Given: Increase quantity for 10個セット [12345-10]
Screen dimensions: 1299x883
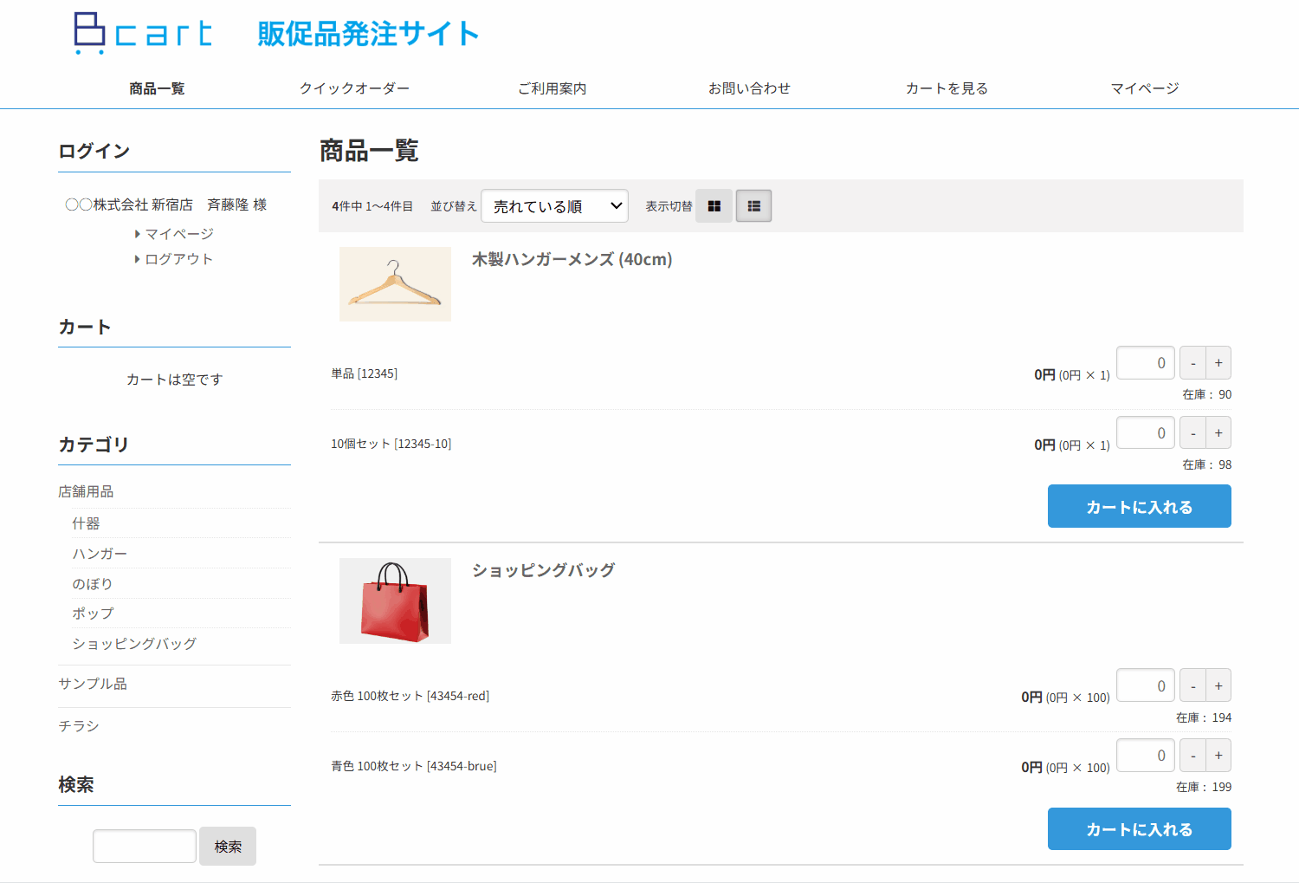Looking at the screenshot, I should pyautogui.click(x=1218, y=432).
